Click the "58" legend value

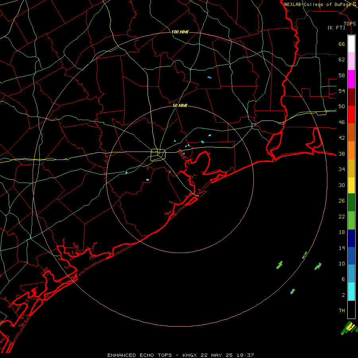coord(342,75)
